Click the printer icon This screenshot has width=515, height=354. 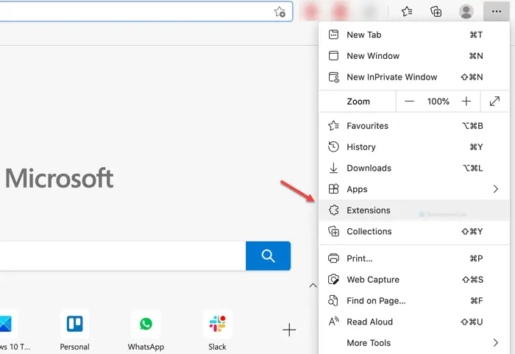coord(333,258)
